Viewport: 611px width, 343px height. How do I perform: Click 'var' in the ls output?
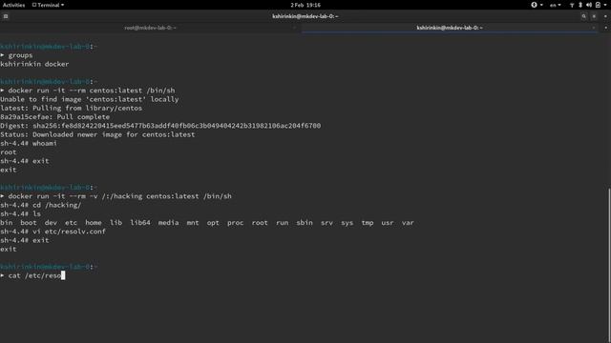coord(408,223)
